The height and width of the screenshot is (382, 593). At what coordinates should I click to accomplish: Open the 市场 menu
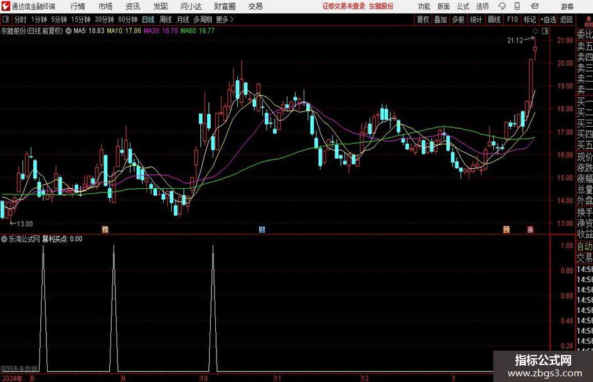[105, 6]
